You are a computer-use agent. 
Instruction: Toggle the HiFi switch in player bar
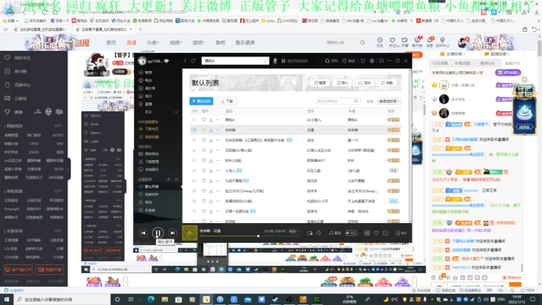[351, 233]
